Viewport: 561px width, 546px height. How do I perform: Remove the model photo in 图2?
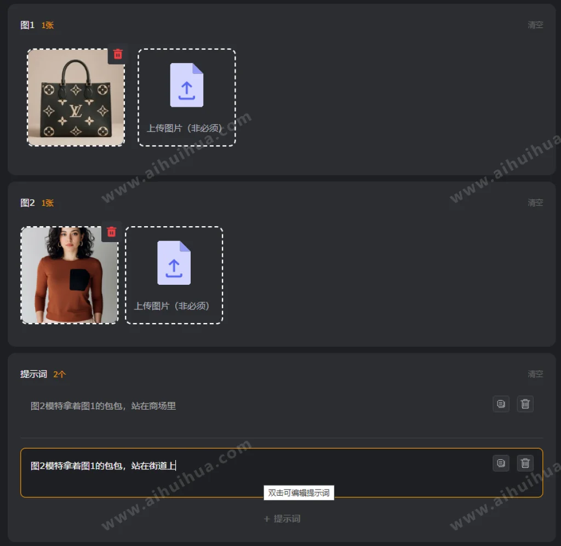coord(112,232)
